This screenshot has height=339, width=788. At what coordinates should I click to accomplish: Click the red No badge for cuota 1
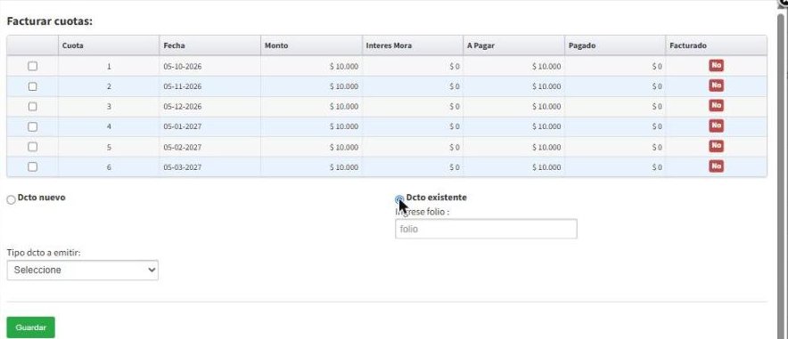716,65
